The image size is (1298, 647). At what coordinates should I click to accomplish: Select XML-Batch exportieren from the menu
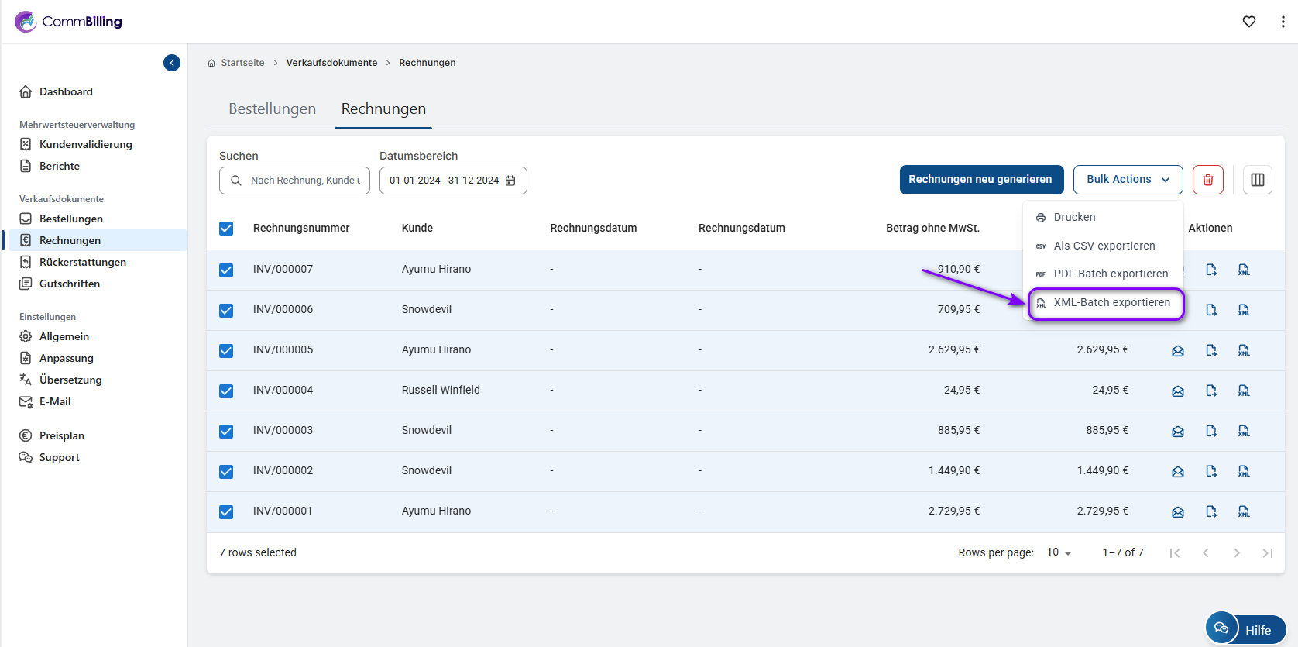(x=1111, y=303)
